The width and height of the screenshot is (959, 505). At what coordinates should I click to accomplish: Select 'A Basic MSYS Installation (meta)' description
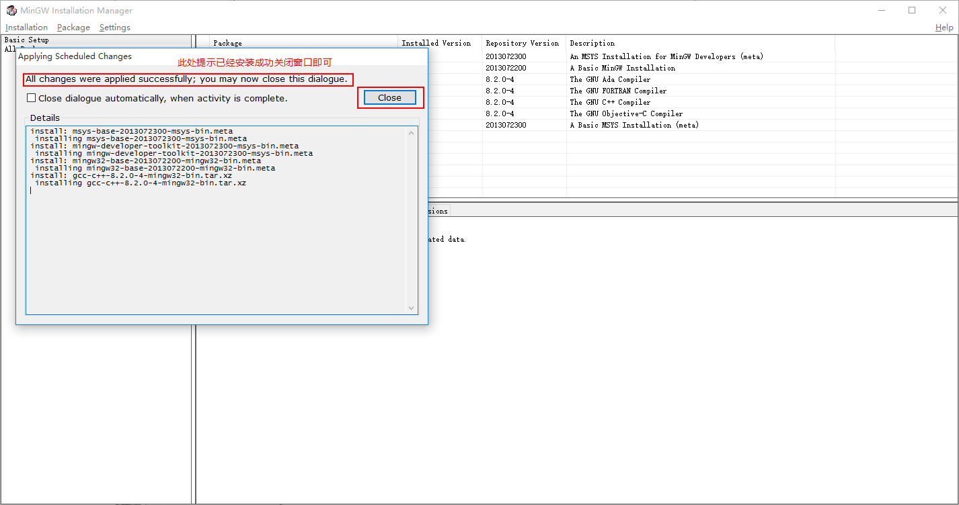click(x=634, y=125)
